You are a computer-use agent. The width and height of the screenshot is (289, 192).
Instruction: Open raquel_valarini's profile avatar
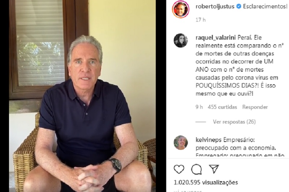(181, 40)
